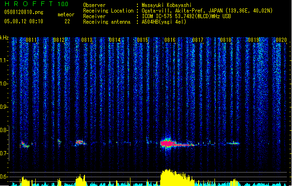The image size is (292, 186).
Task: Click the 0816 time marker
Action: (170, 40)
